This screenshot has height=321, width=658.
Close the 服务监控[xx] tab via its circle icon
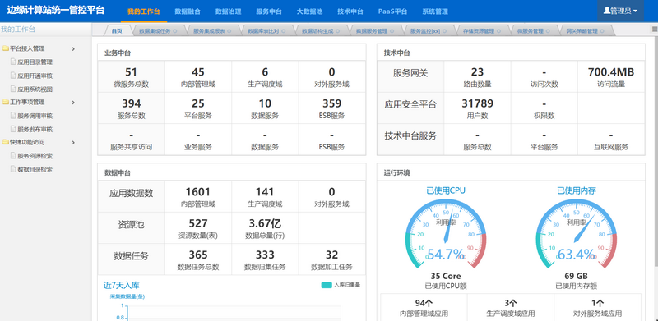pos(444,31)
